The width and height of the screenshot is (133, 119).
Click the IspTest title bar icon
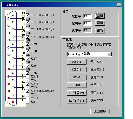click(4, 5)
